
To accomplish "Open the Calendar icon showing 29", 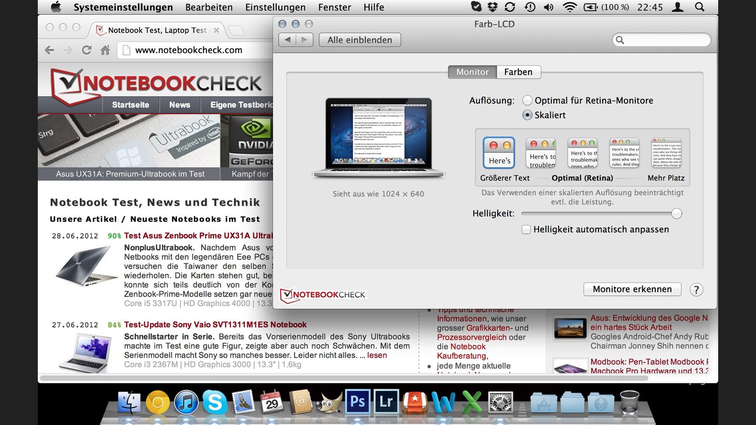I will [x=271, y=402].
